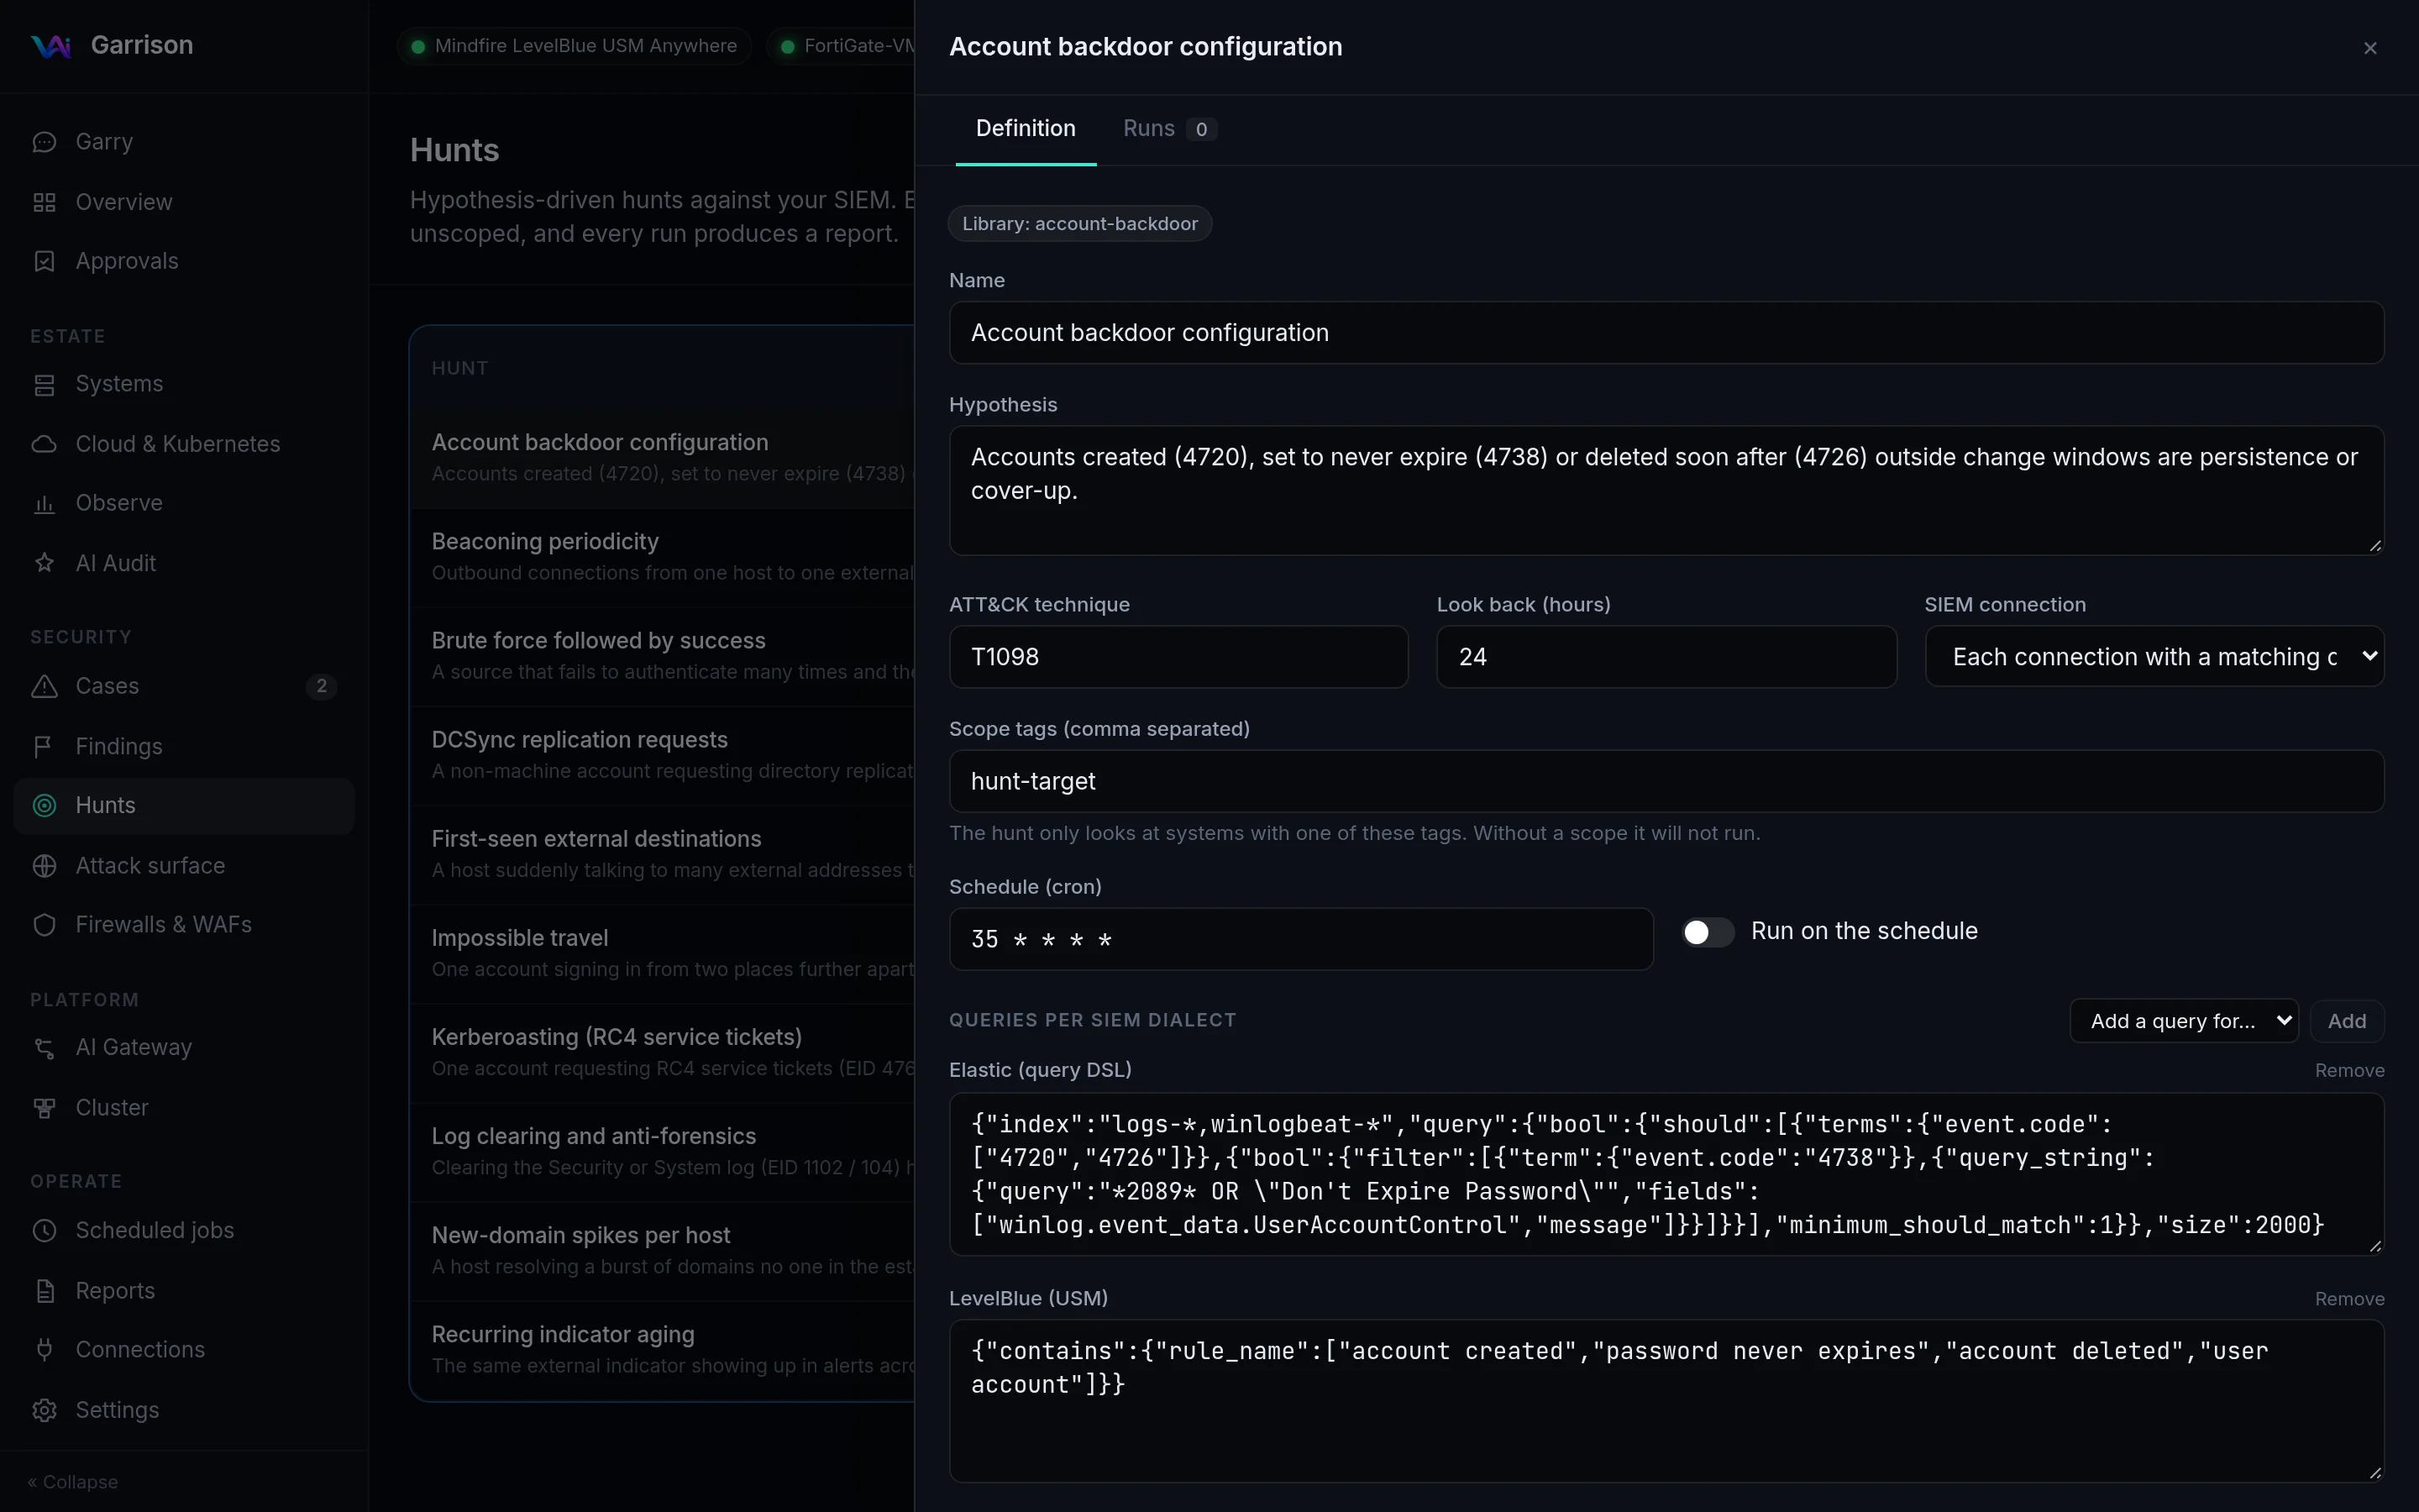
Task: Edit the Scope tags field hunt-target
Action: coord(1666,781)
